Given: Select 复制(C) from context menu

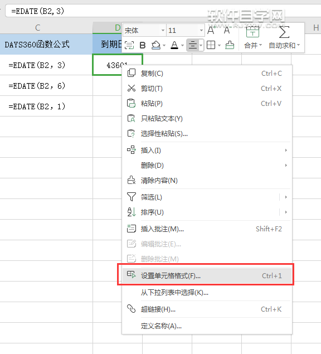Looking at the screenshot, I should pyautogui.click(x=207, y=74).
